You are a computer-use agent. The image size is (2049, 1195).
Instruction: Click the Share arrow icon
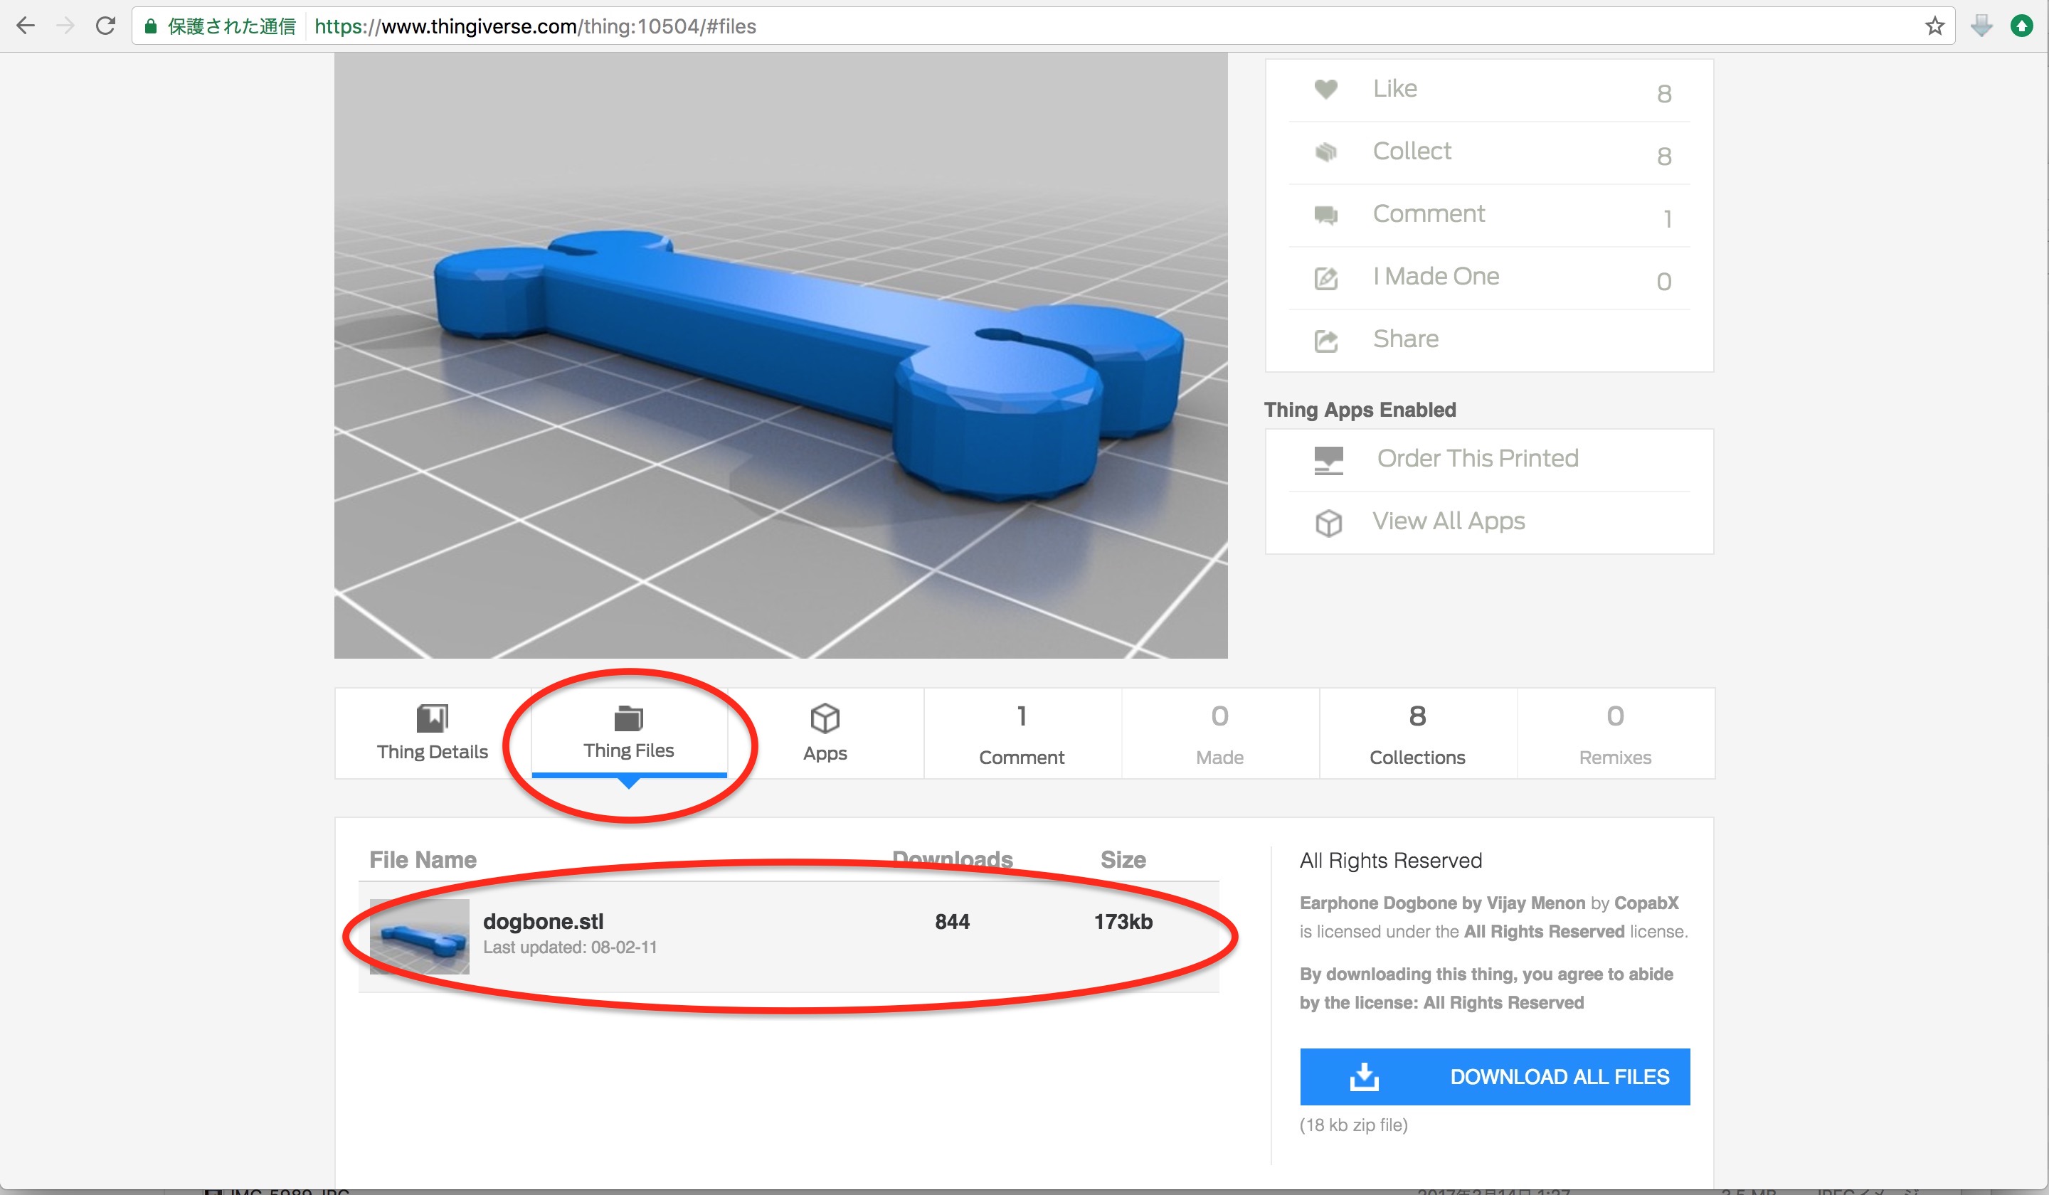click(x=1326, y=341)
